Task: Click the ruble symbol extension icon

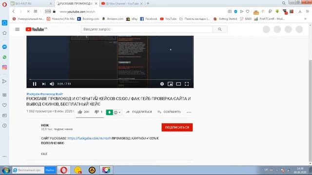Action: point(270,12)
